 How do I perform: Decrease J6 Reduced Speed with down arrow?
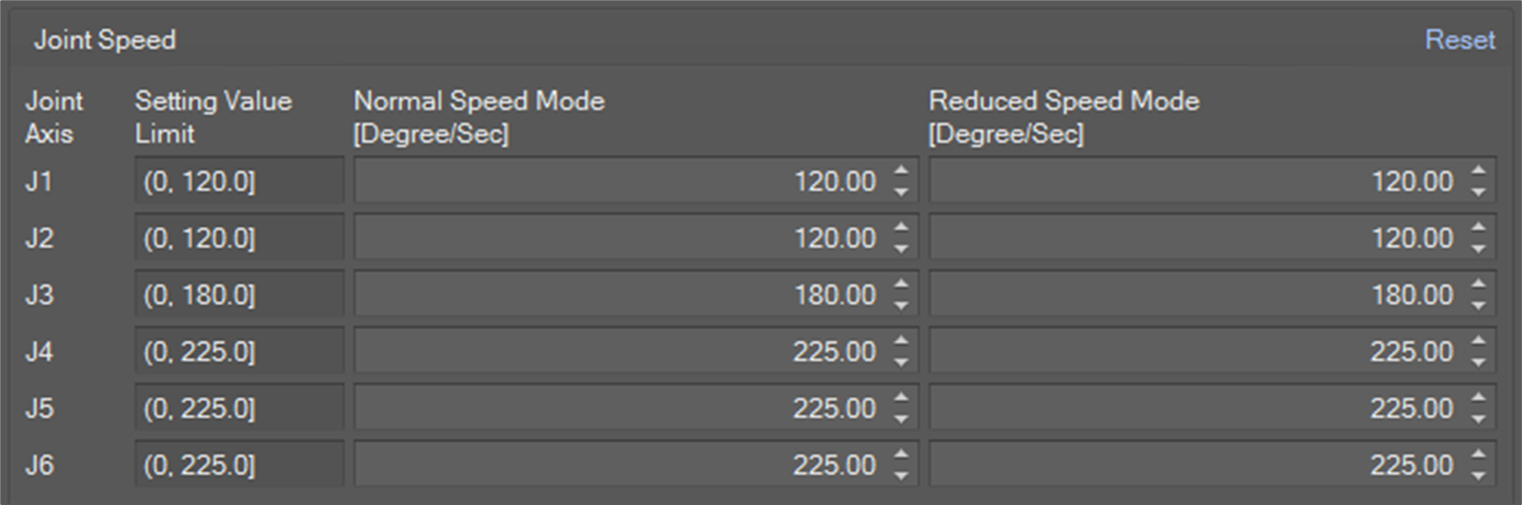tap(1478, 476)
